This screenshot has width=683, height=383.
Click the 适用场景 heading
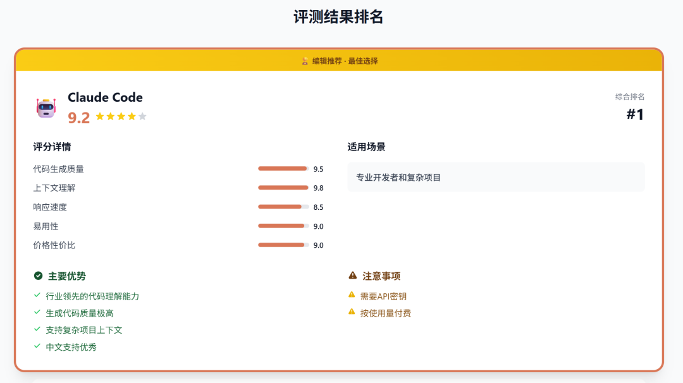[x=366, y=147]
